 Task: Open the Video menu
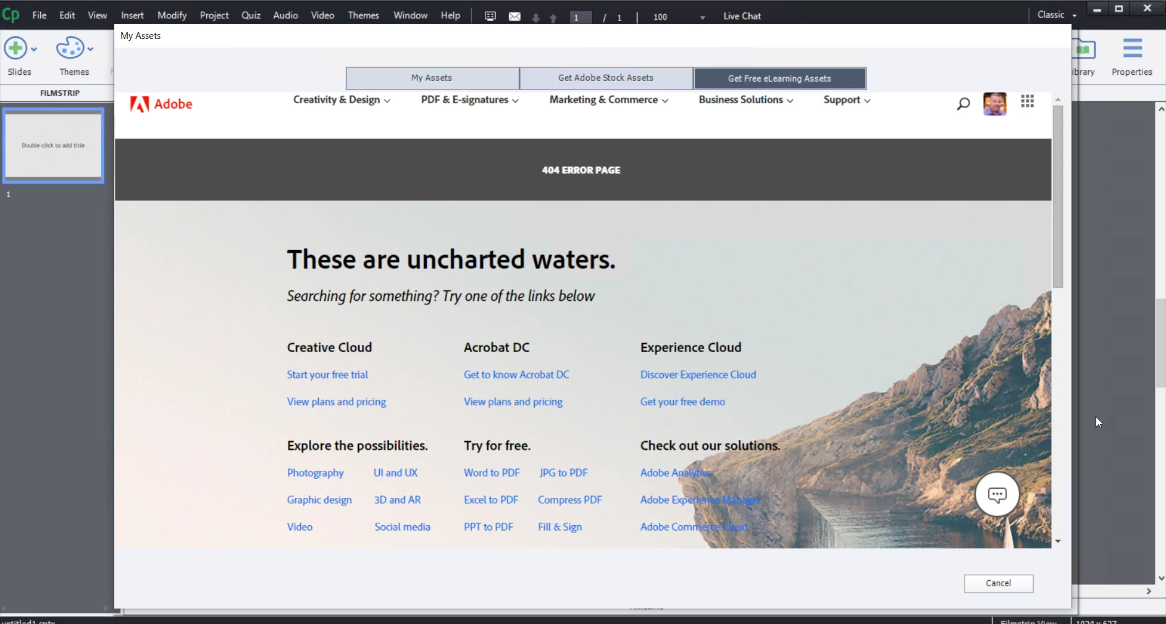322,15
